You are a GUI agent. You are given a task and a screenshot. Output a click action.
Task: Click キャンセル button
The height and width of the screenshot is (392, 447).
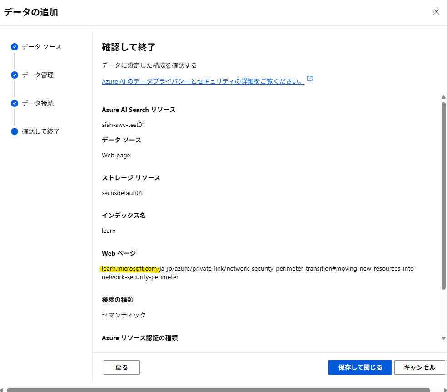coord(420,367)
